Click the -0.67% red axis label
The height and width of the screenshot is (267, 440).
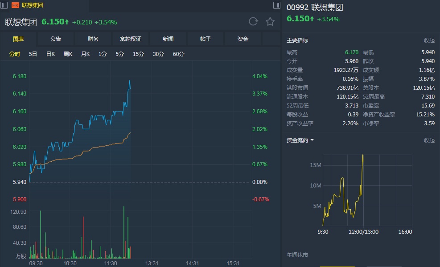261,199
